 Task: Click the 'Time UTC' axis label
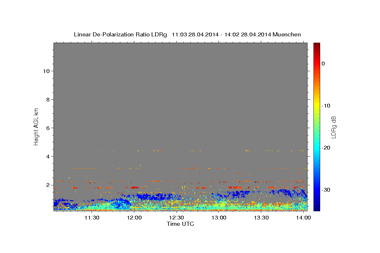(x=180, y=224)
